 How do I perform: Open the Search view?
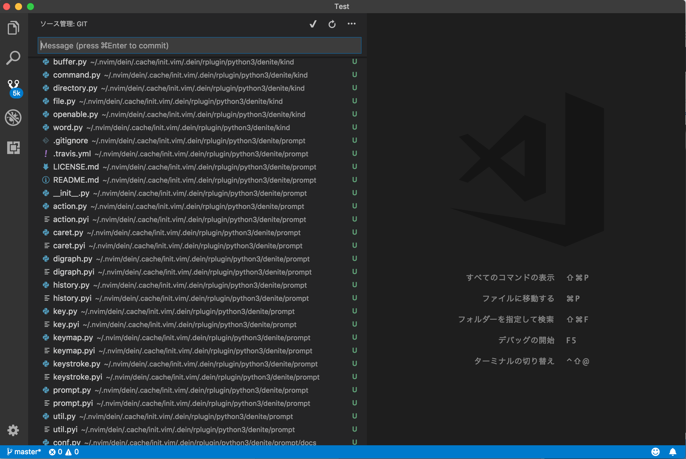point(13,58)
